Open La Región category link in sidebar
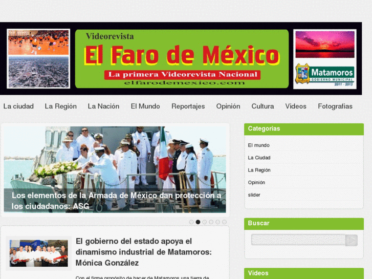The image size is (372, 279). point(259,170)
